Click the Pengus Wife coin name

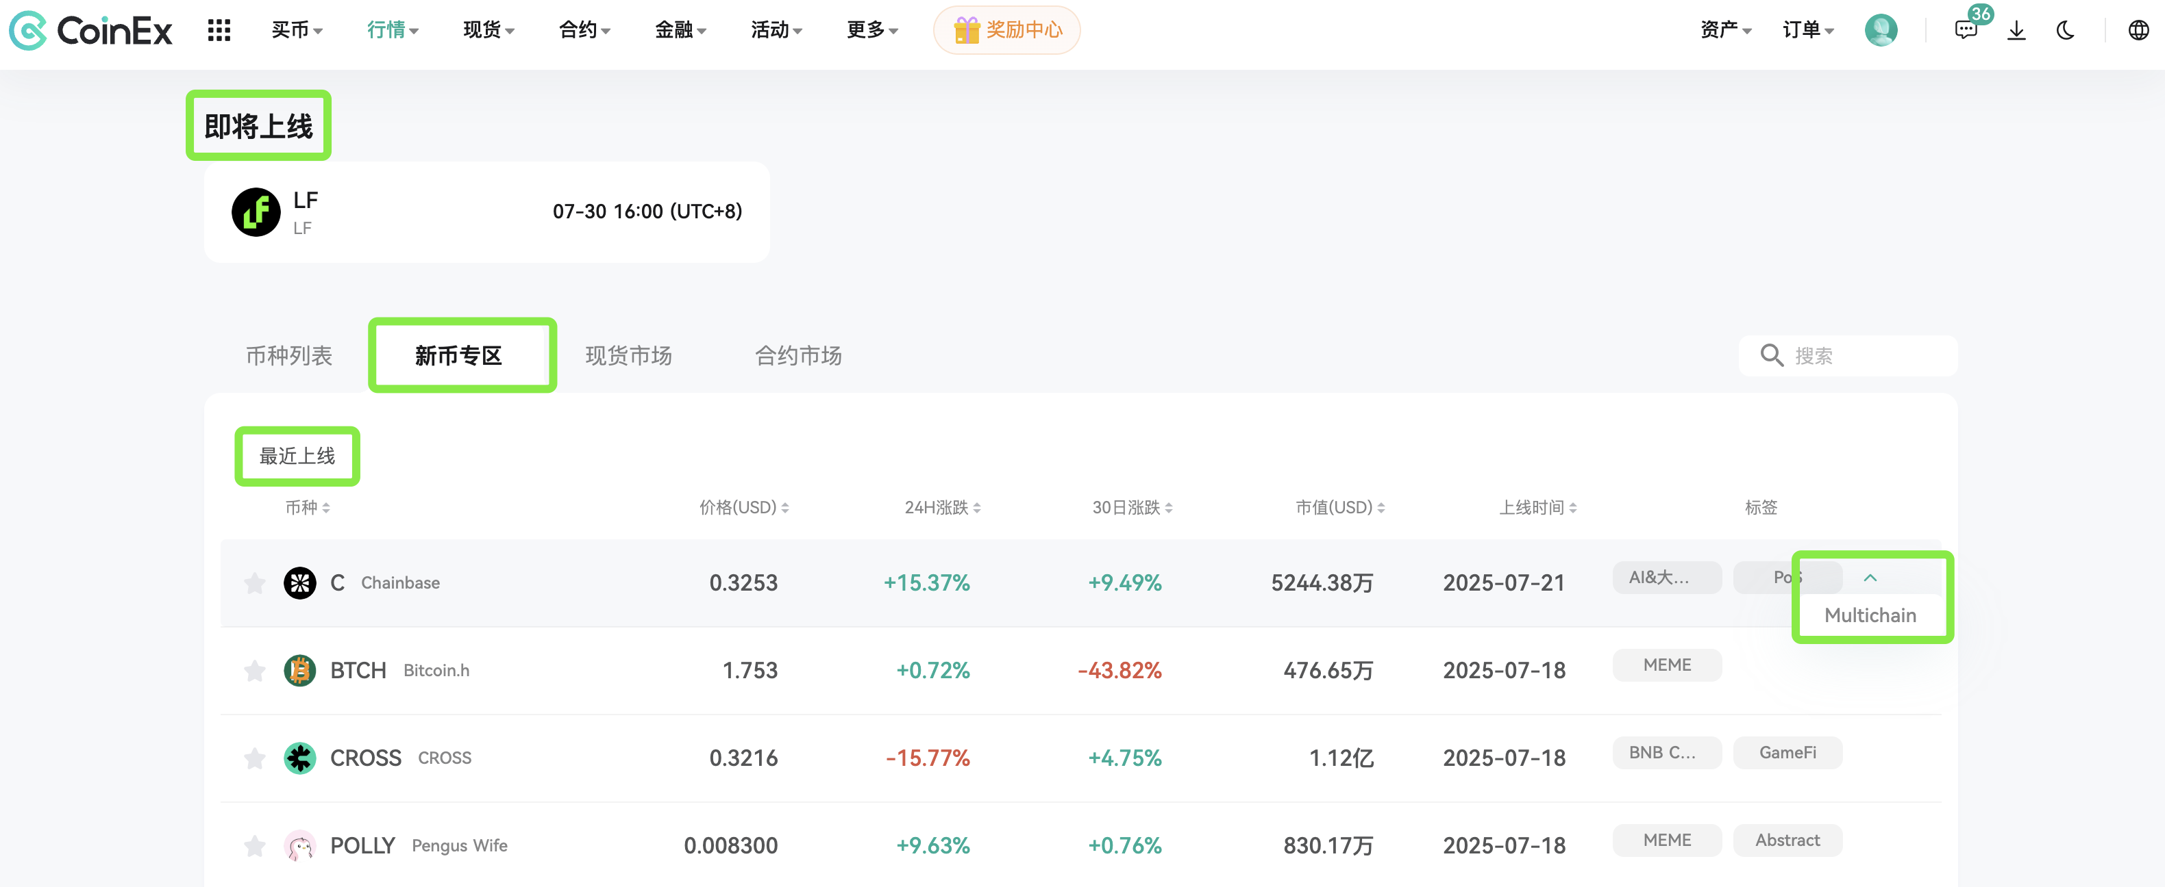click(460, 845)
